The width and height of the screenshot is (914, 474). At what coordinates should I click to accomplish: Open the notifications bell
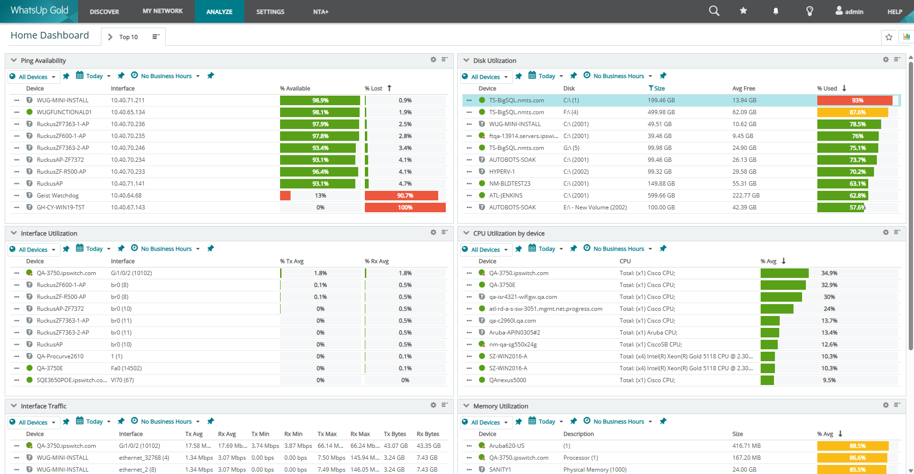click(776, 10)
